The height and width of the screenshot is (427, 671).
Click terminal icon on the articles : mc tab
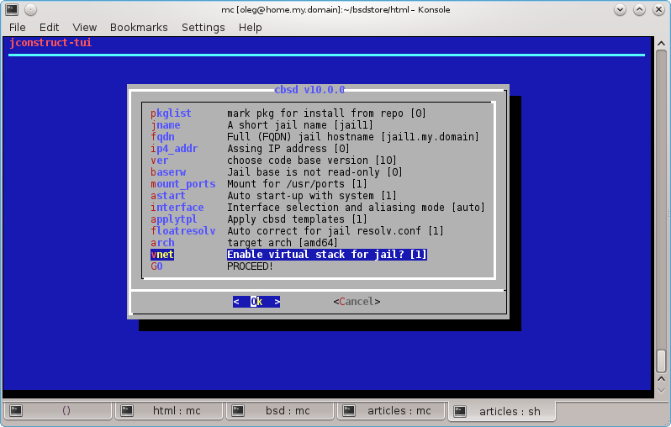pyautogui.click(x=349, y=411)
